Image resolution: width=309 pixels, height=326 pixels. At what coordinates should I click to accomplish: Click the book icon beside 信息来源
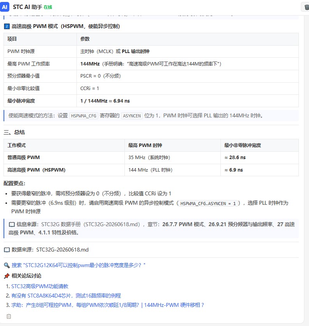coord(12,225)
